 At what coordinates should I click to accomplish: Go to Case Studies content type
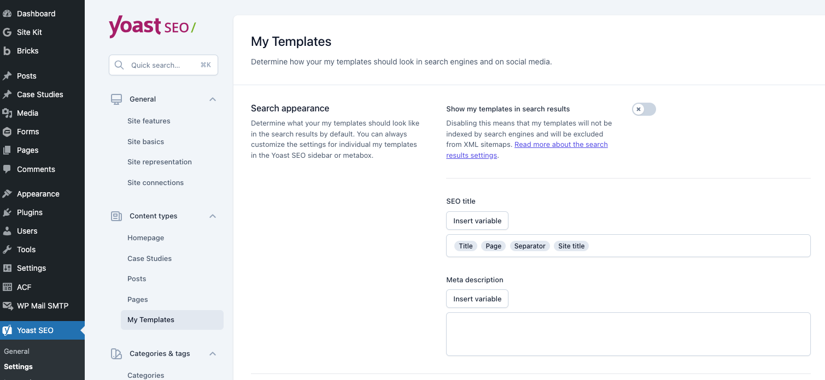149,259
